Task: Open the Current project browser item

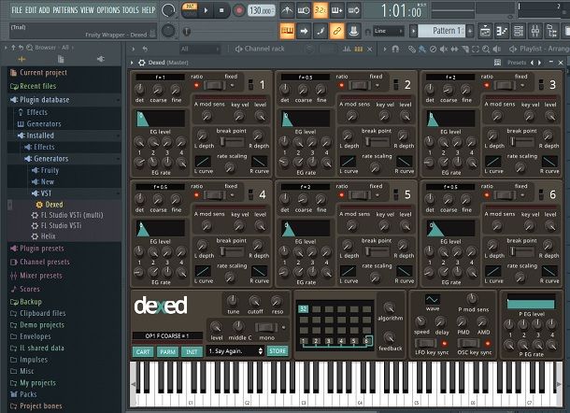Action: (x=43, y=73)
